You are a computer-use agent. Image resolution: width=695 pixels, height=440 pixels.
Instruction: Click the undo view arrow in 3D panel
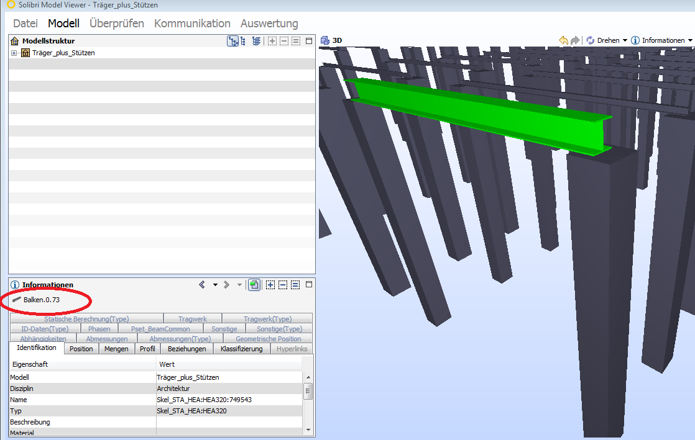[x=564, y=40]
